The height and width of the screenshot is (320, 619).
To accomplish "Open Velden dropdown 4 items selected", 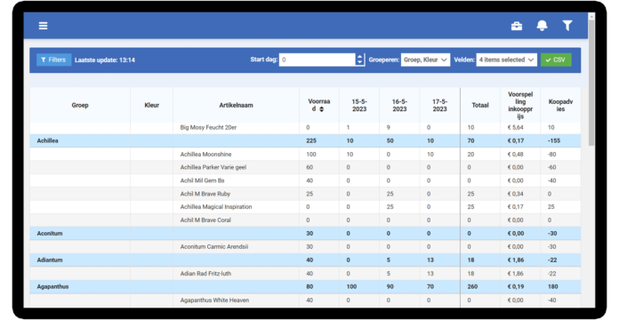I will [506, 60].
